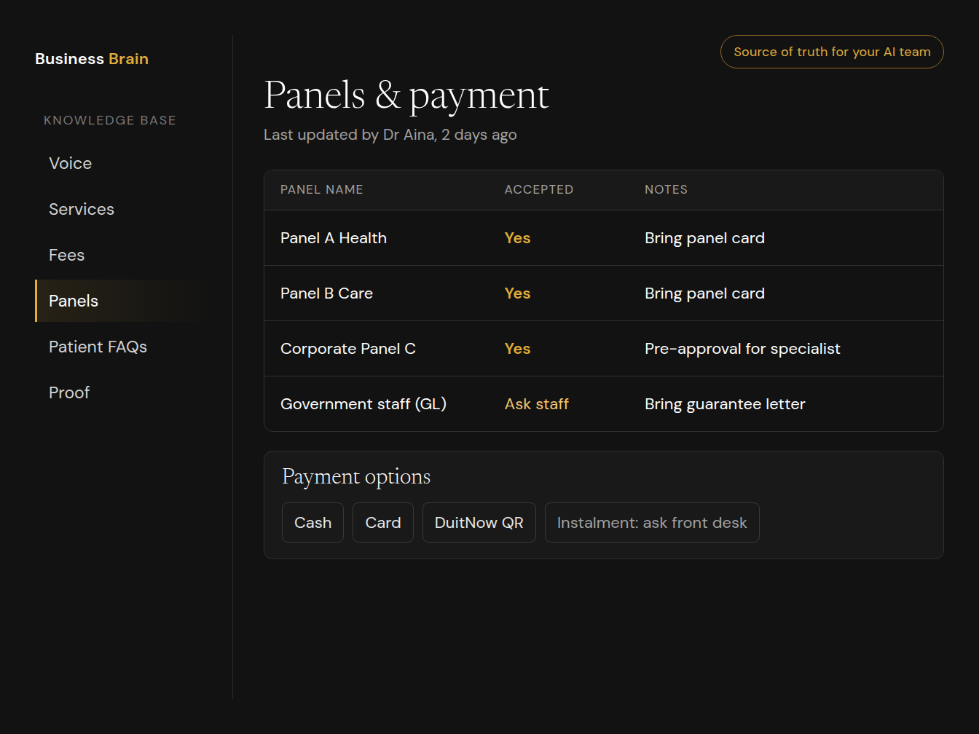The height and width of the screenshot is (734, 979).
Task: Select the 'Corporate Panel C' row name
Action: coord(348,349)
